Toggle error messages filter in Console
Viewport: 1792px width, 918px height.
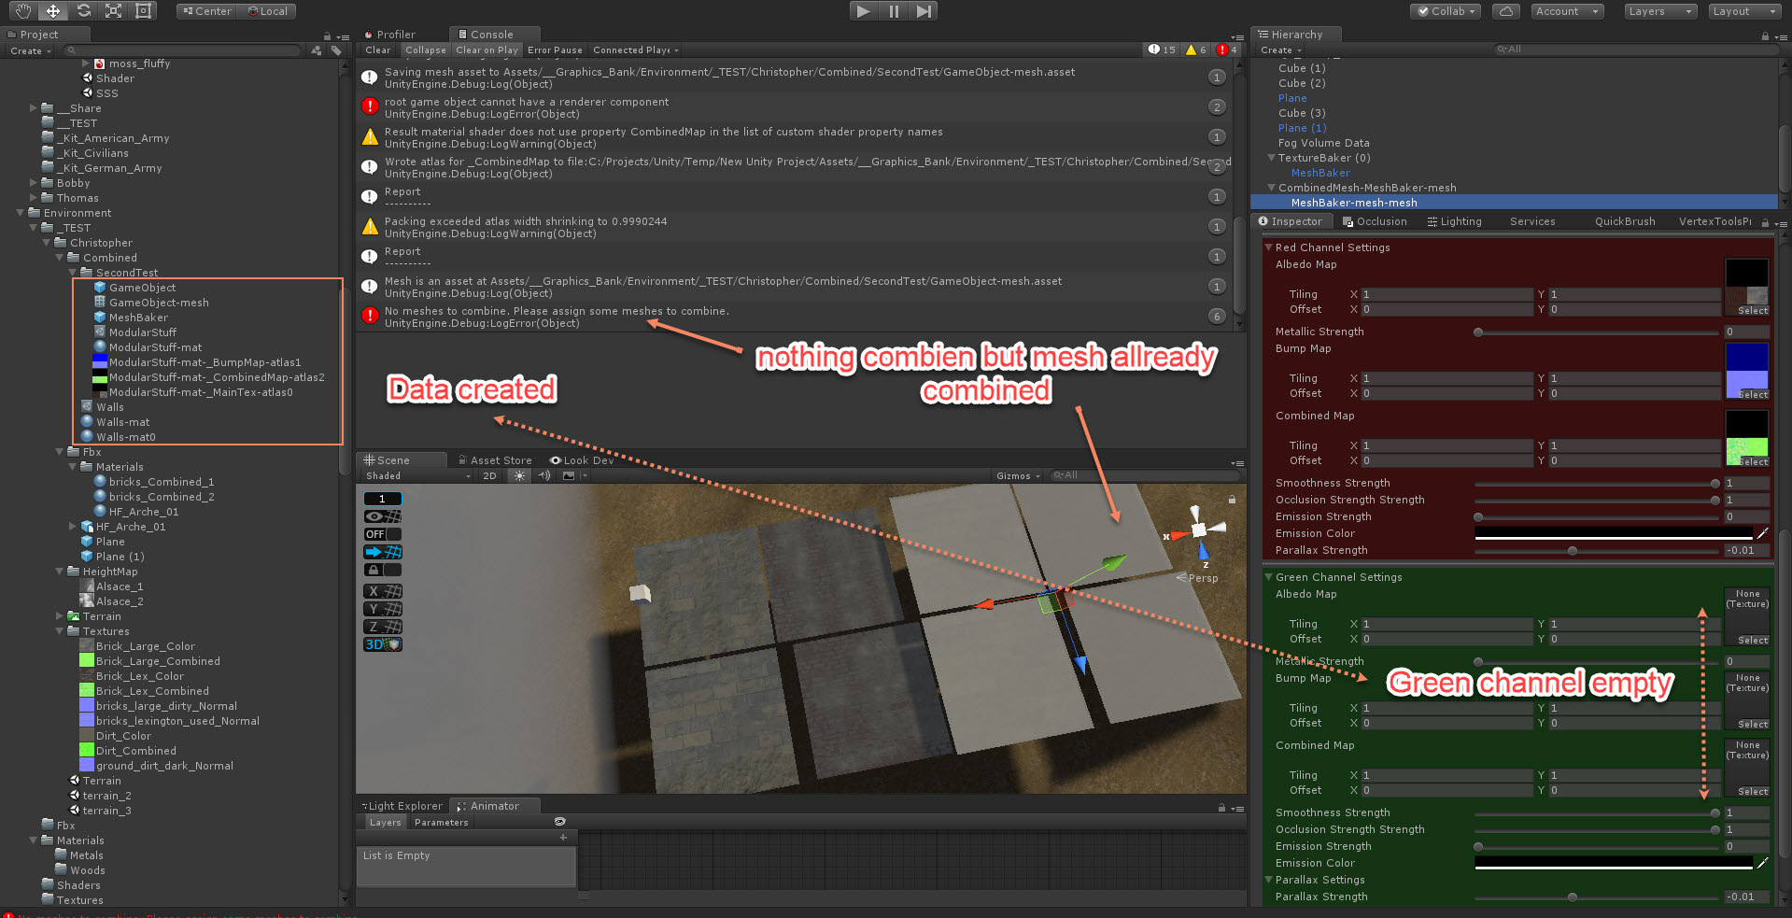tap(1224, 49)
